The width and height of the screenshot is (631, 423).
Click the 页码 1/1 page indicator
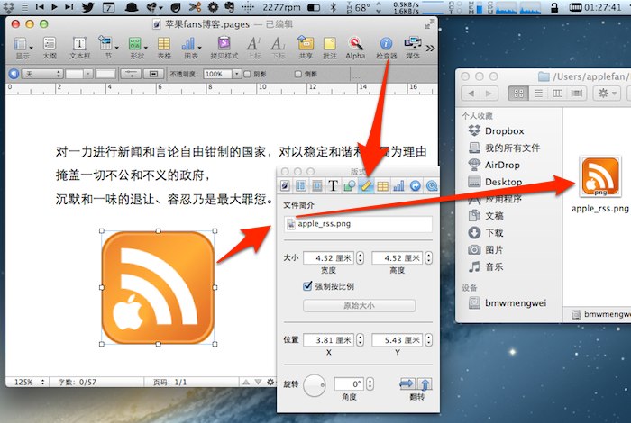[x=169, y=382]
